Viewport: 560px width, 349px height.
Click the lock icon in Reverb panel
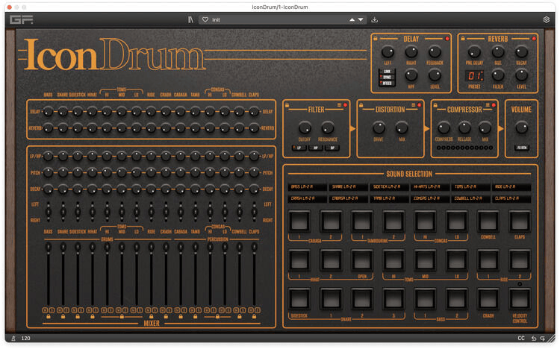point(463,37)
